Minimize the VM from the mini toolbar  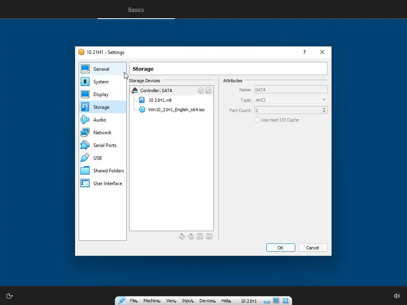point(267,302)
